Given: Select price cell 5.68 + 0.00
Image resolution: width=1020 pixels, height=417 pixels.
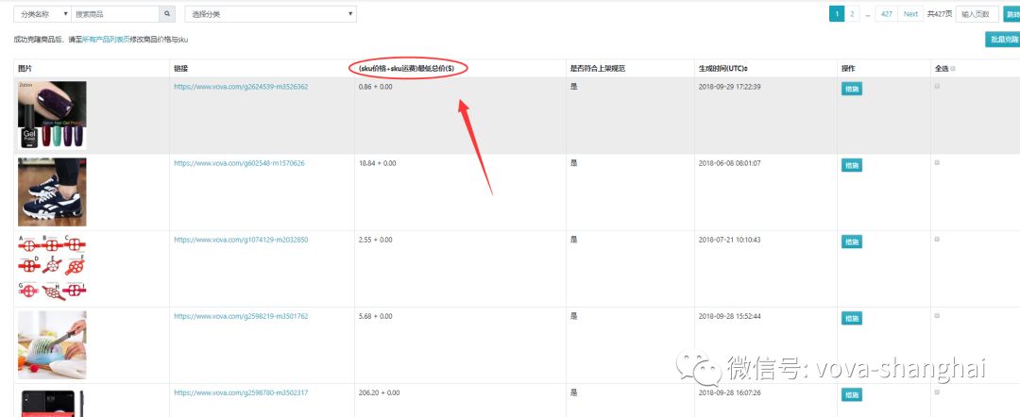Looking at the screenshot, I should point(375,316).
